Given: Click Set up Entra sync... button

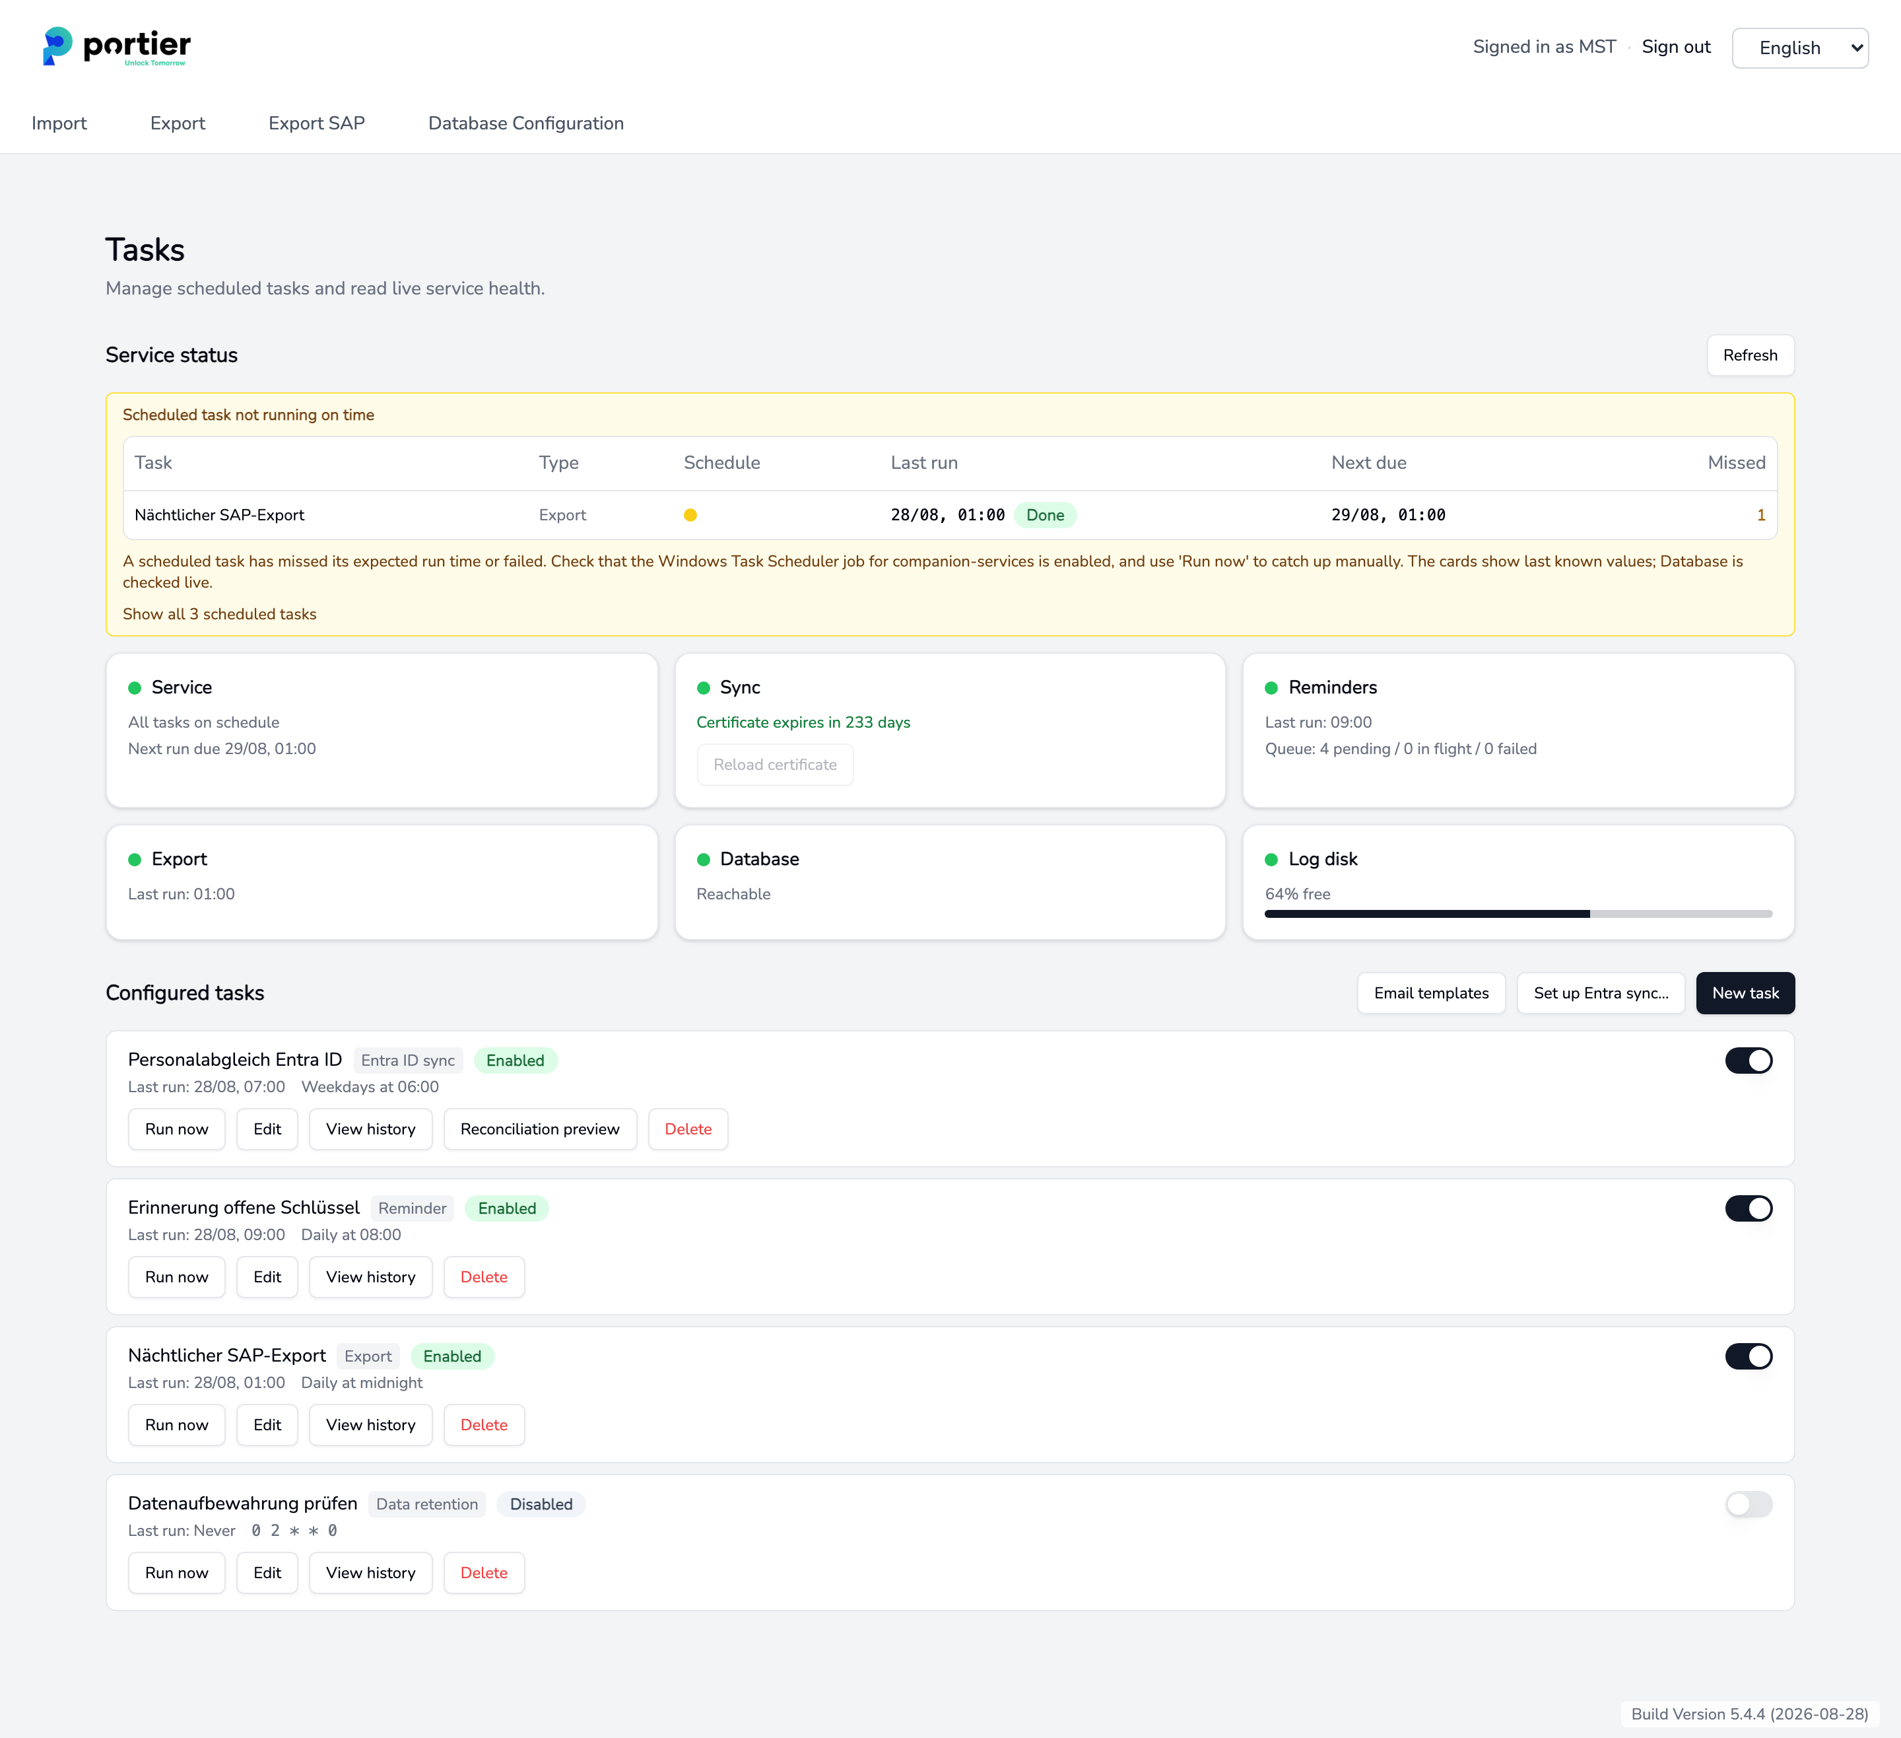Looking at the screenshot, I should (1600, 994).
